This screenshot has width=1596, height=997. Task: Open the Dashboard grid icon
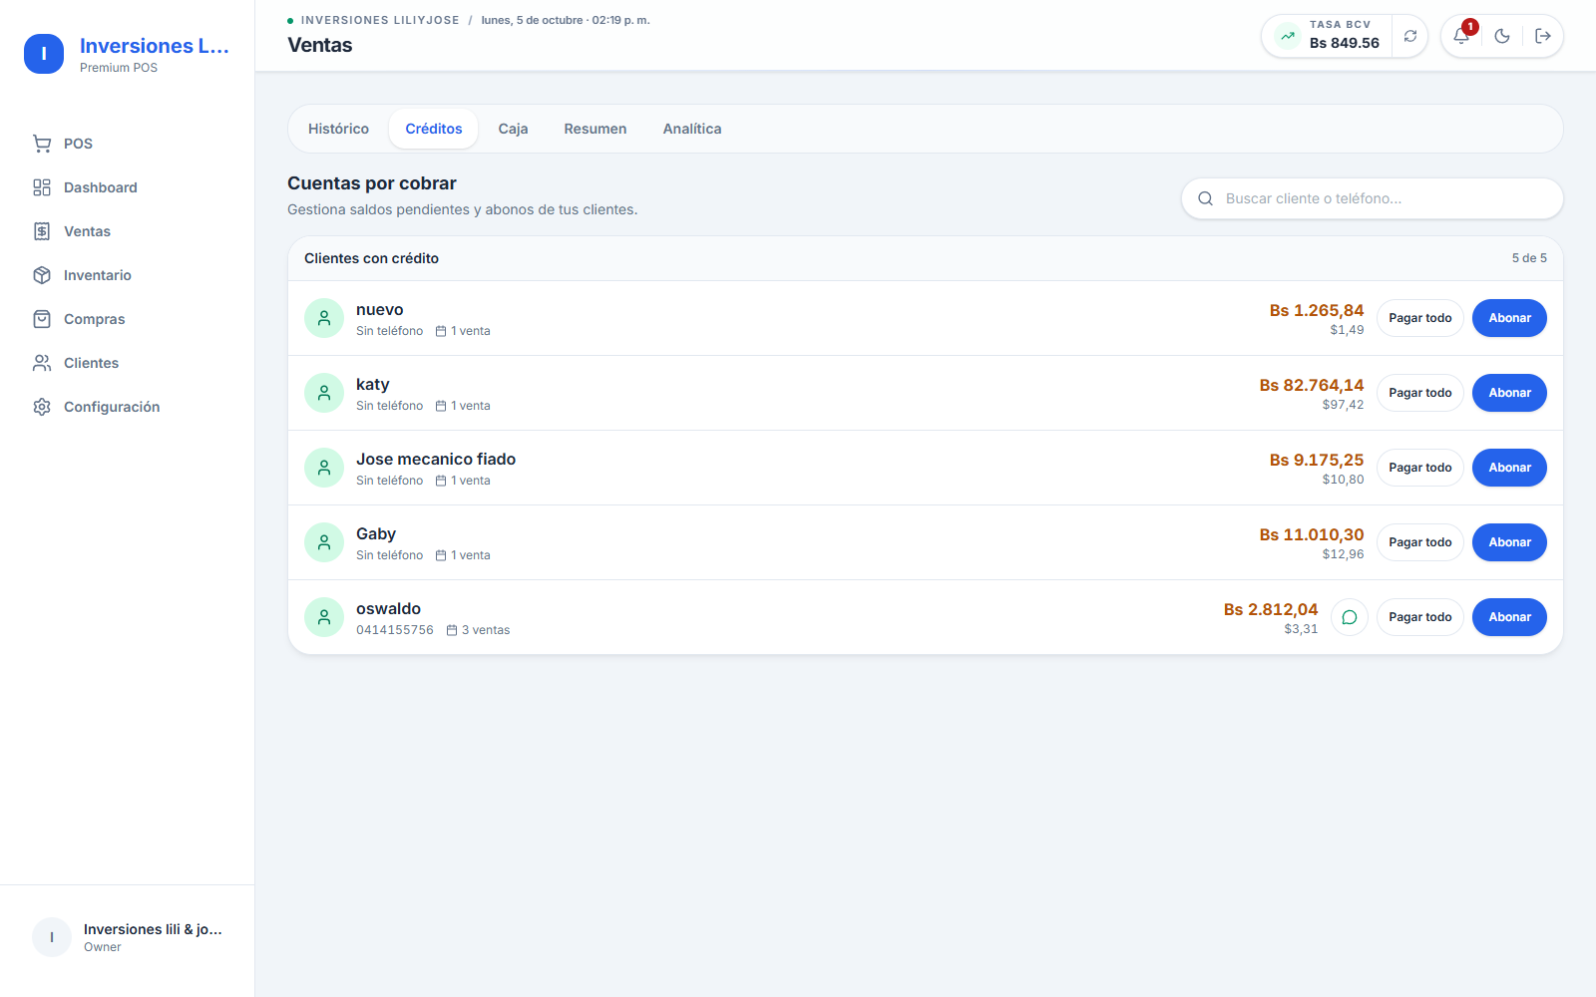[42, 187]
